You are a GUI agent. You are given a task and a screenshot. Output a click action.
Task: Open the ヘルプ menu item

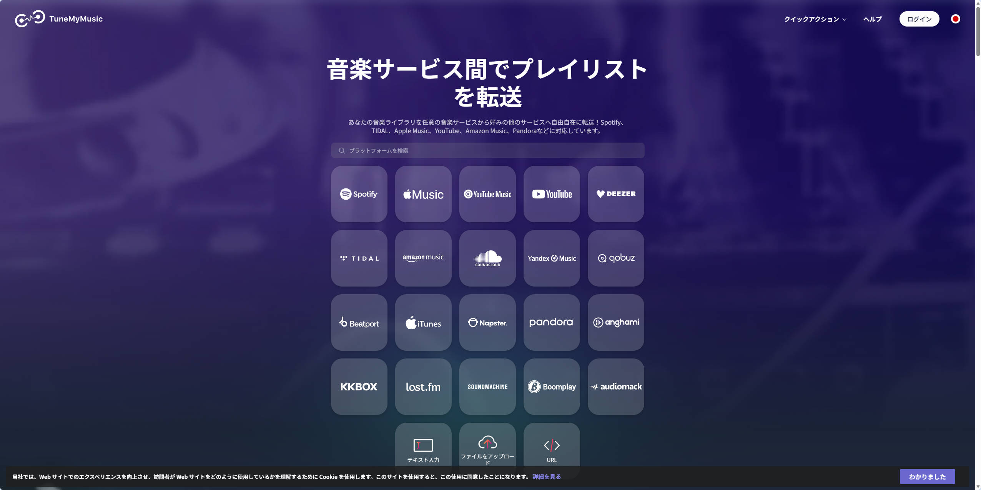point(872,19)
